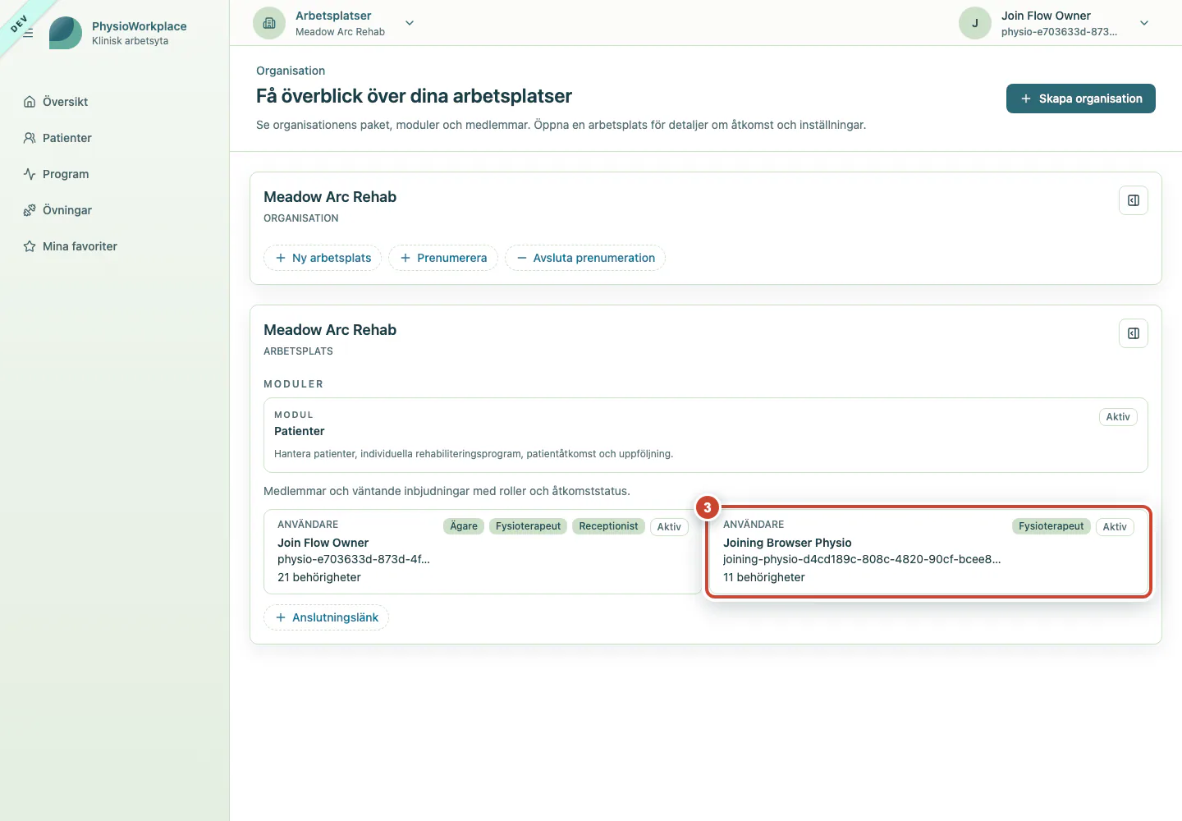Click the PhysioWorkplace logo

click(x=66, y=33)
